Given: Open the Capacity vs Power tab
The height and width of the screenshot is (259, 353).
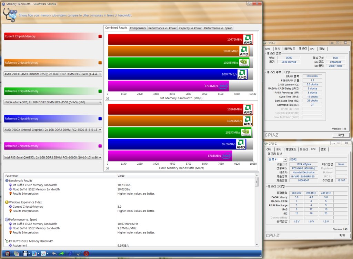Looking at the screenshot, I should coord(190,28).
